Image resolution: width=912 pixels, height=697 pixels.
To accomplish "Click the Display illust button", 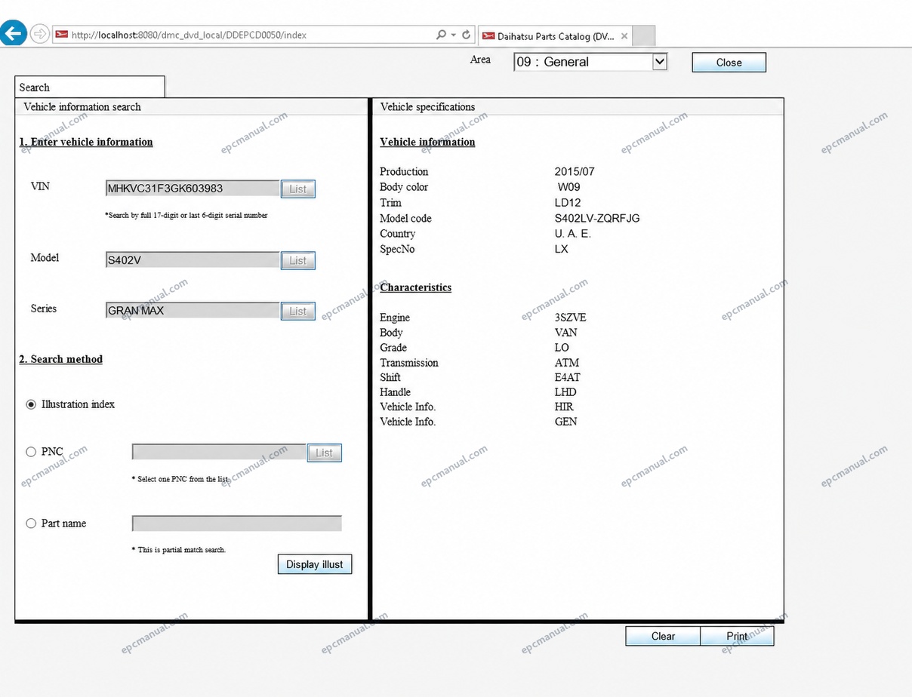I will (315, 564).
